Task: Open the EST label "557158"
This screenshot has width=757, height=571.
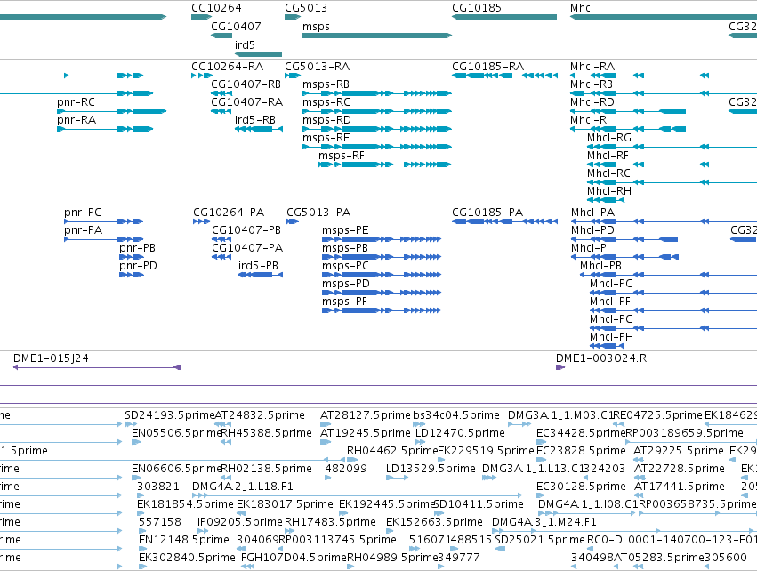Action: point(160,522)
